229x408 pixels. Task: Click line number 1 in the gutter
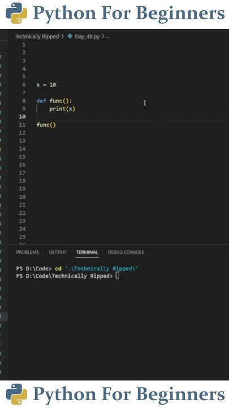(24, 45)
